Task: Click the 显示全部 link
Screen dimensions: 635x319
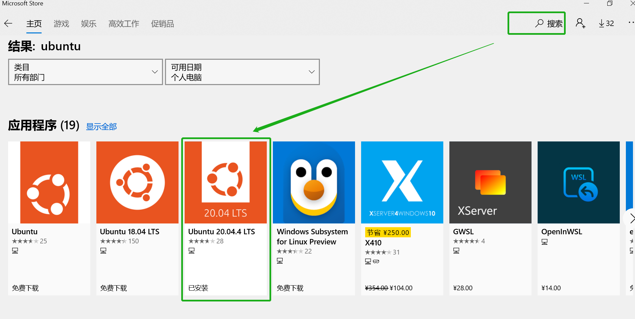Action: pyautogui.click(x=101, y=127)
